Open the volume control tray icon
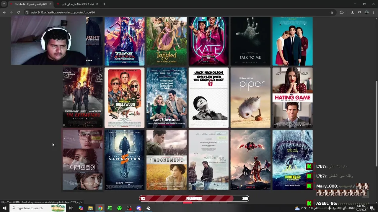The height and width of the screenshot is (212, 378). point(339,208)
